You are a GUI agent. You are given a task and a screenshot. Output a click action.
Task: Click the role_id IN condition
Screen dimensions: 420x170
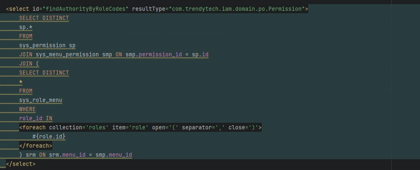(36, 118)
